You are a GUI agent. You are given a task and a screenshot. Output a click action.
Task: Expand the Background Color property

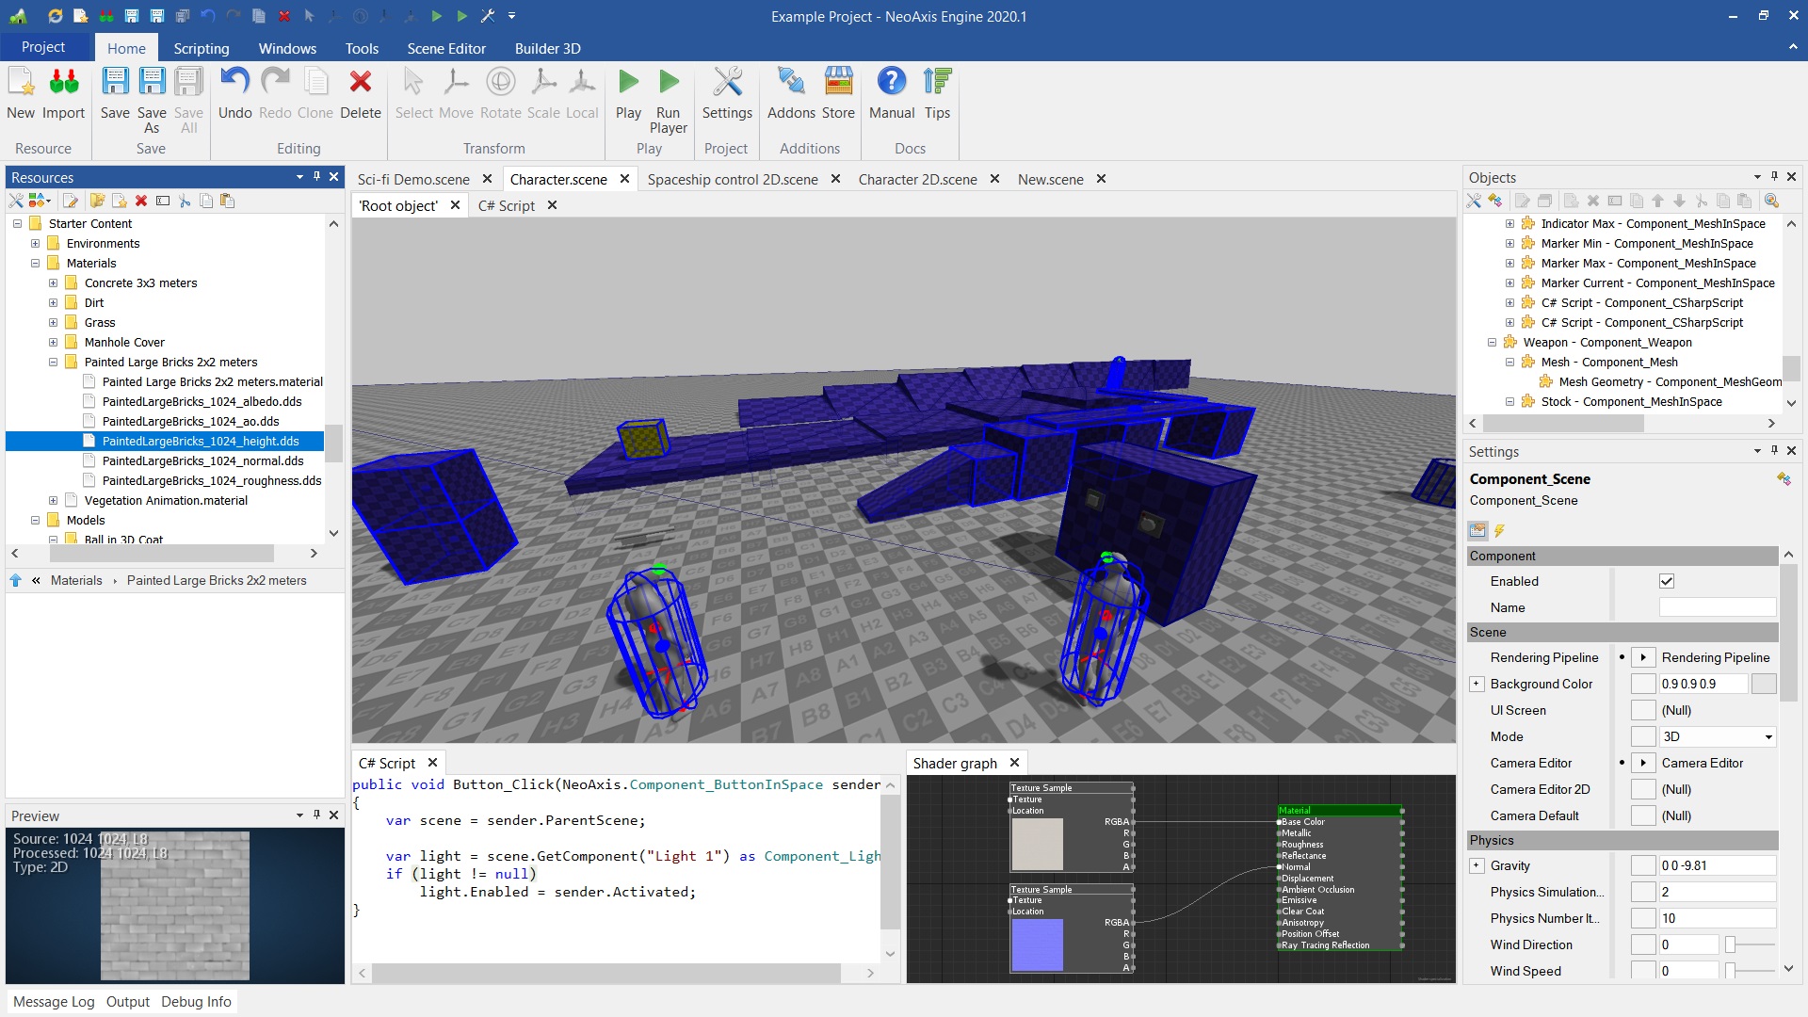click(1477, 684)
